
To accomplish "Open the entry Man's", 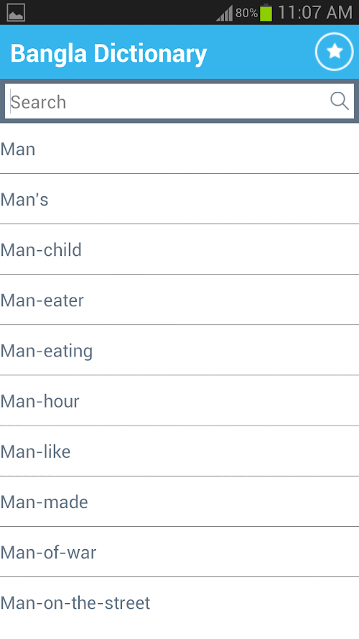I will (x=179, y=199).
